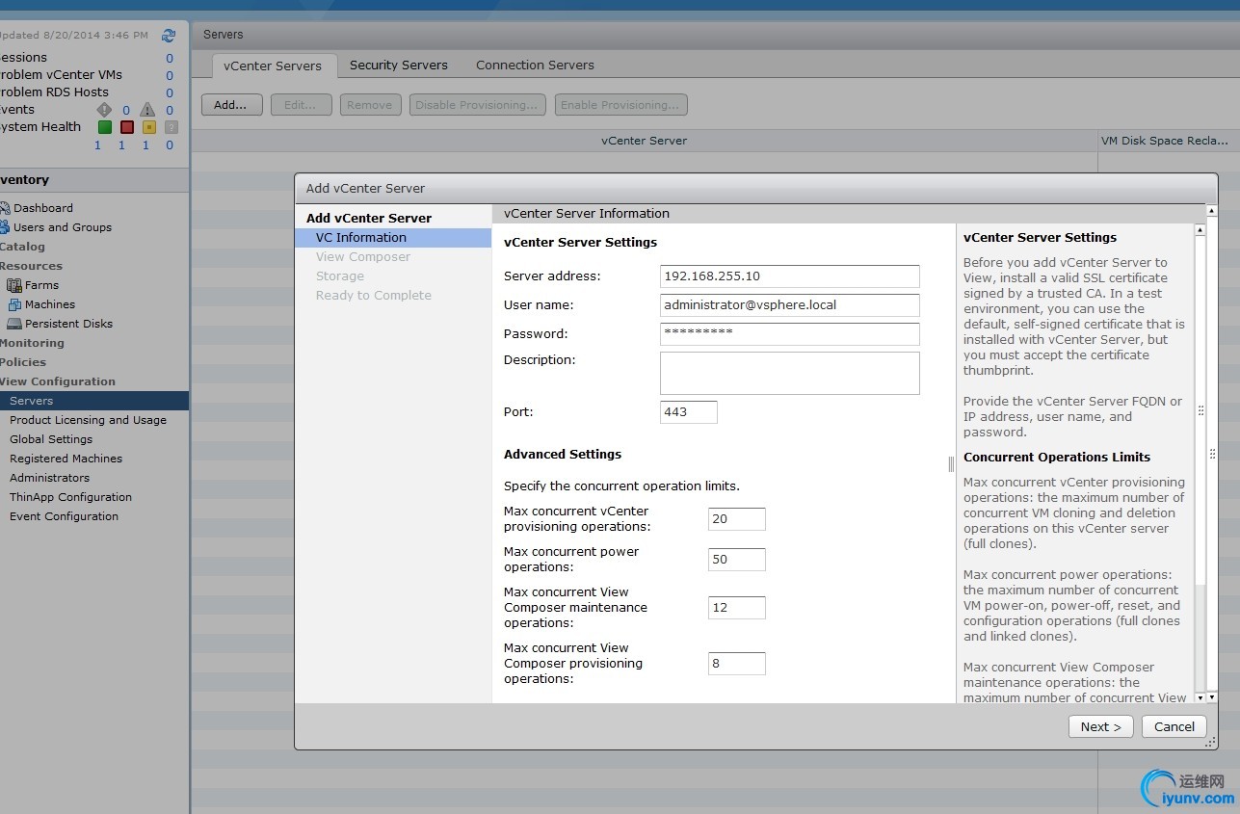Open the Connection Servers tab

pos(535,66)
